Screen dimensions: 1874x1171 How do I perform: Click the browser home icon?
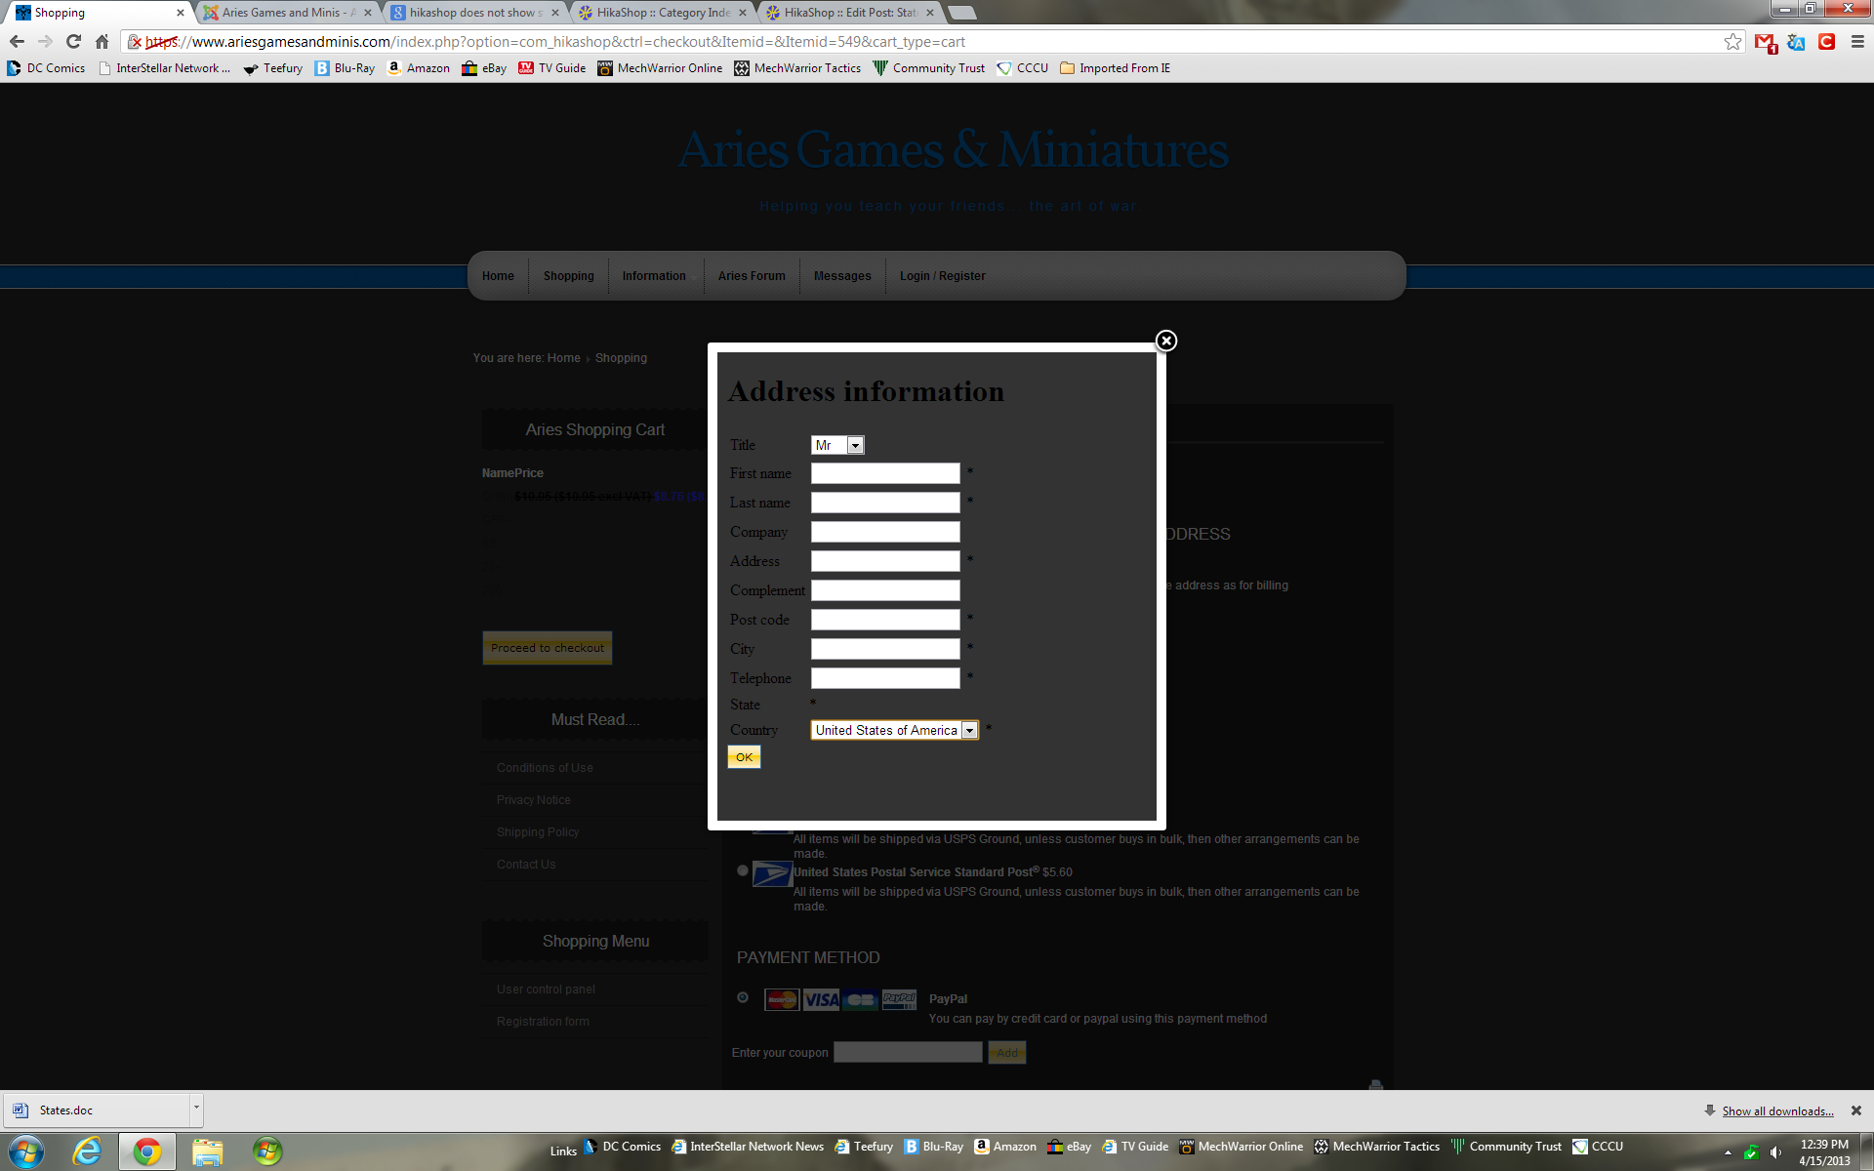point(102,41)
